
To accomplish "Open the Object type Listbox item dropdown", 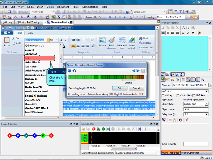I will [x=206, y=104].
